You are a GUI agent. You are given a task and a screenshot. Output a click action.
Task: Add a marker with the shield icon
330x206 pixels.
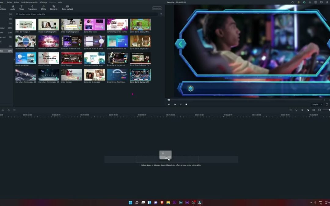(x=296, y=110)
